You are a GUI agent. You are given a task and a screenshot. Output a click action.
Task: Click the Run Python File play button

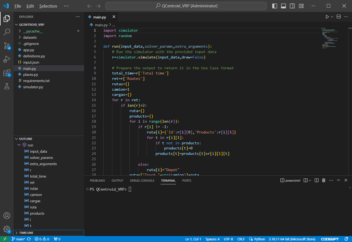pyautogui.click(x=327, y=17)
